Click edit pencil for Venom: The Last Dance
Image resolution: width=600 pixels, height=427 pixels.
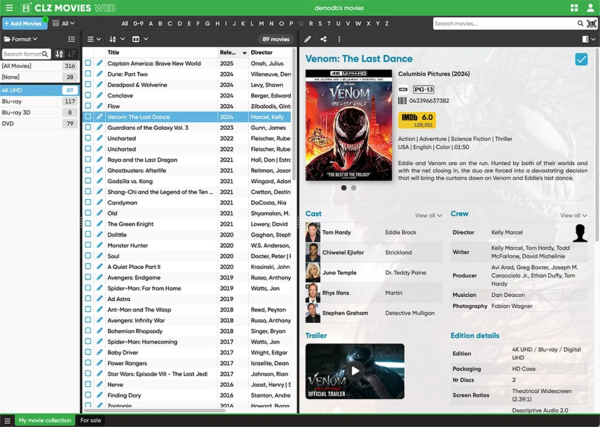(x=100, y=117)
